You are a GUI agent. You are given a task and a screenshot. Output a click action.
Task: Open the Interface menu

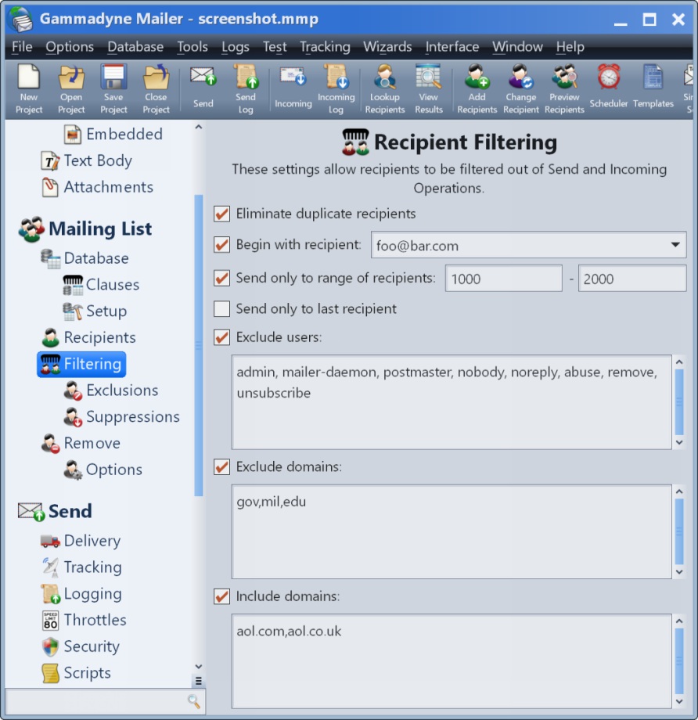point(452,47)
